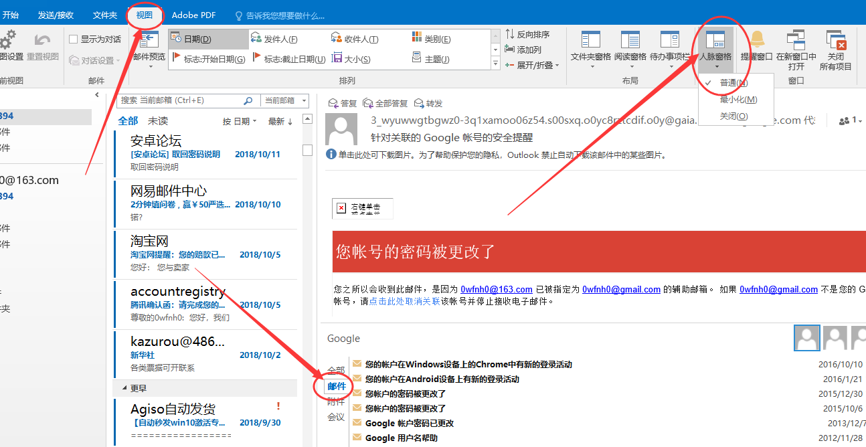Toggle the 显示为对话 checkbox
This screenshot has height=447, width=866.
coord(74,39)
